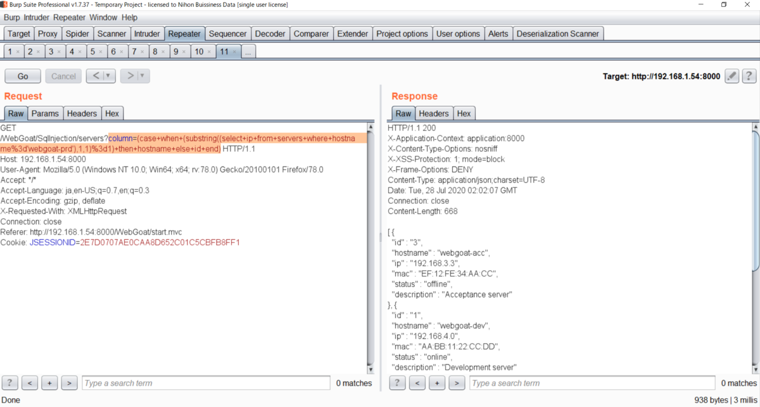
Task: Open forward history dropdown arrow
Action: pyautogui.click(x=143, y=76)
